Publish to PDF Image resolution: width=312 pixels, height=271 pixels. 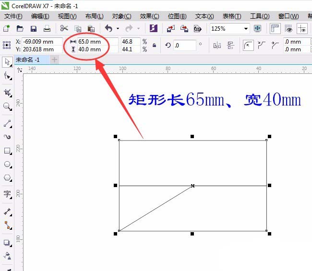pos(198,29)
